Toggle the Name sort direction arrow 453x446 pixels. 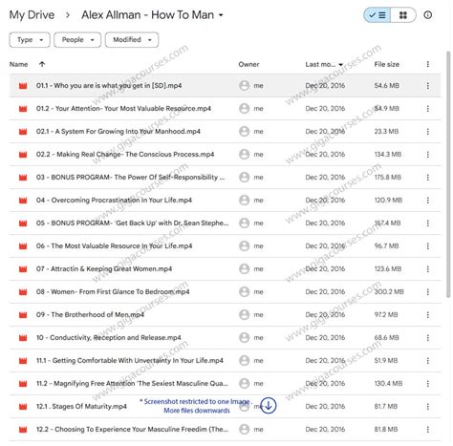42,64
